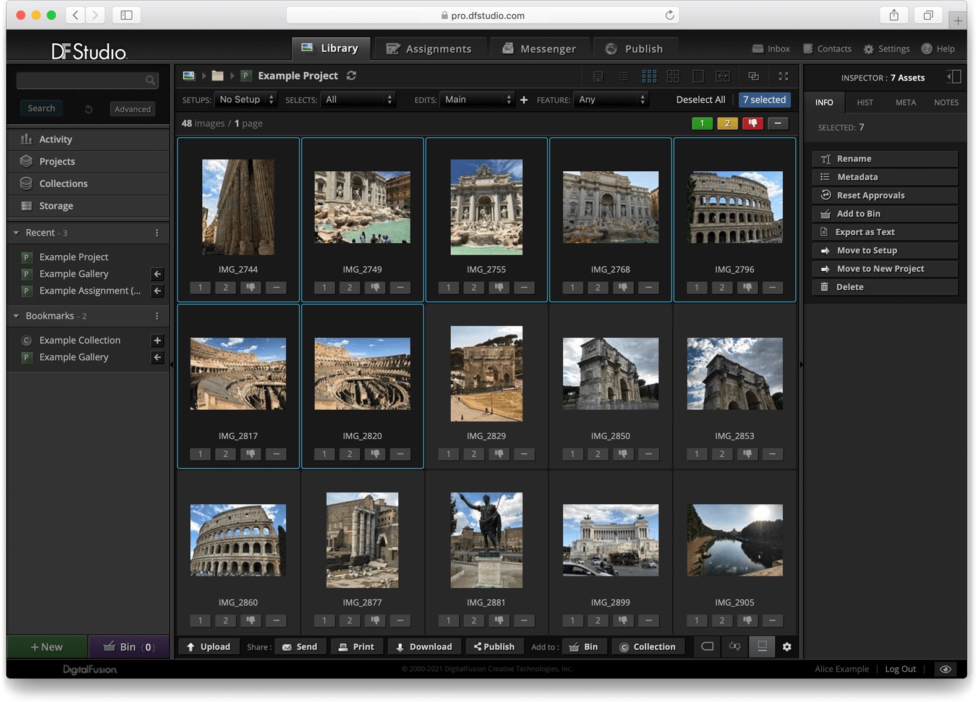Click the plus icon to add an edit
The width and height of the screenshot is (977, 702).
coord(524,99)
